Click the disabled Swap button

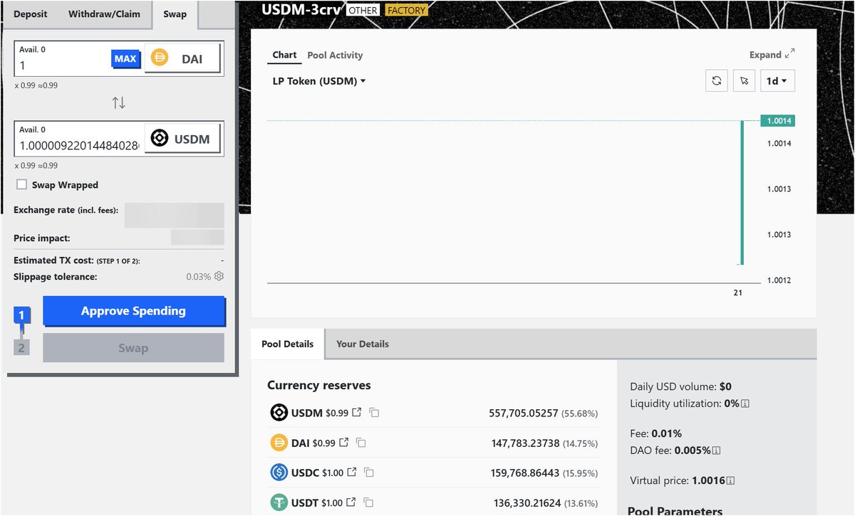click(x=133, y=348)
